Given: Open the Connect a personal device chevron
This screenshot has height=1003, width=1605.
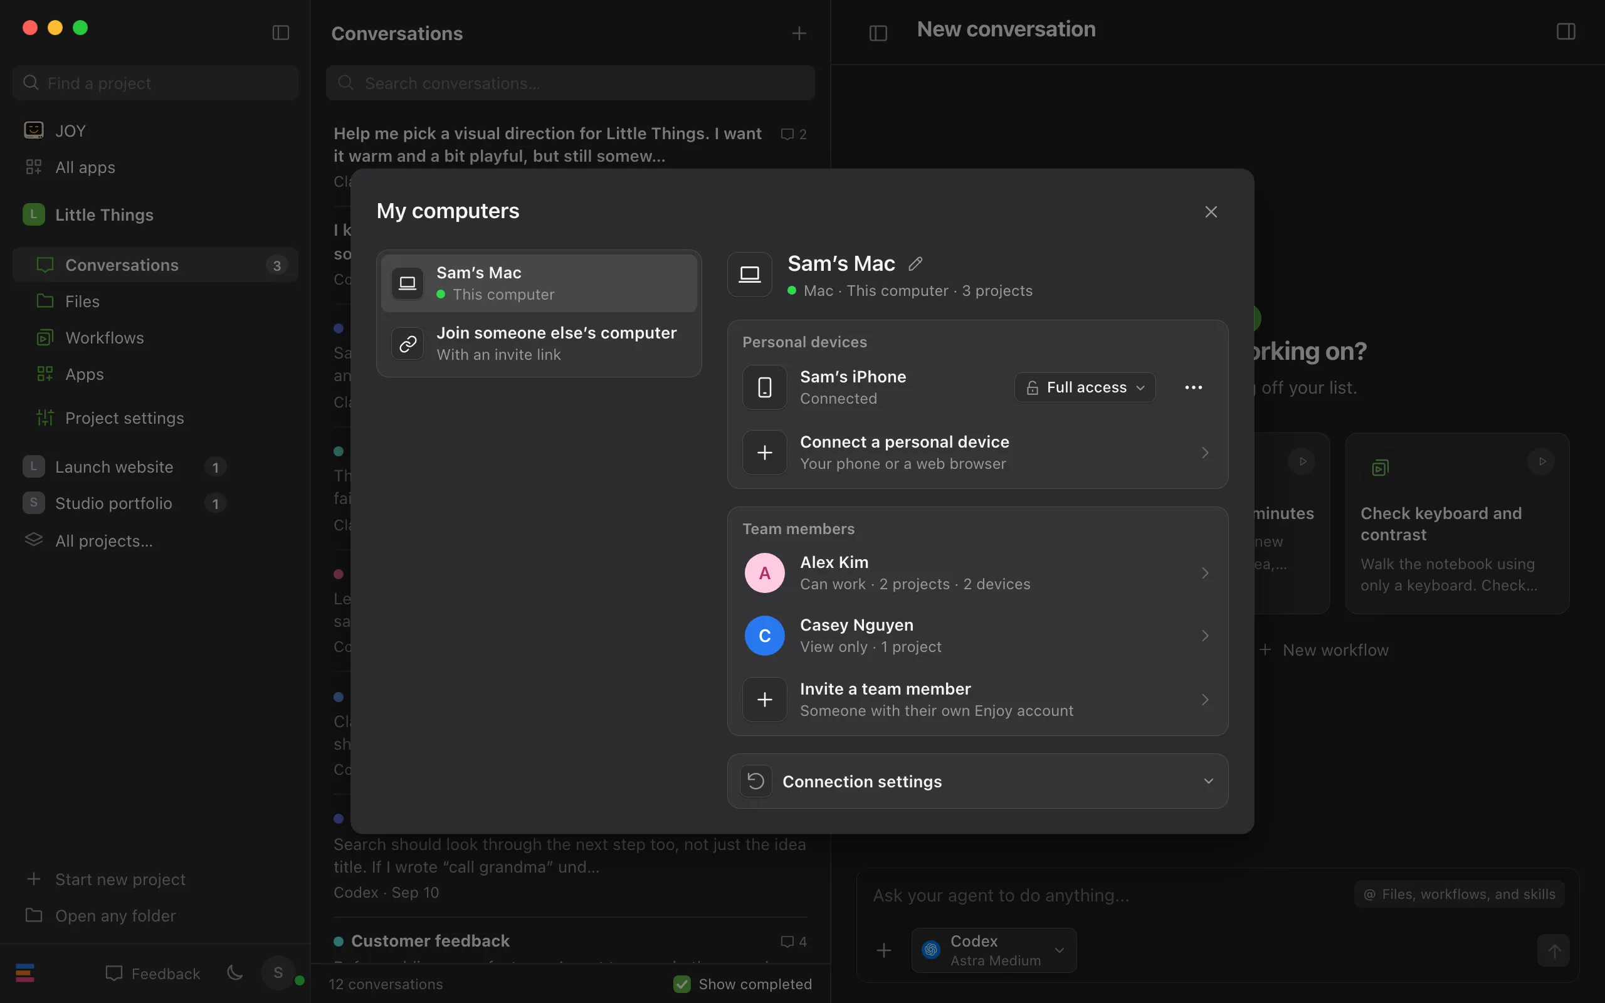Looking at the screenshot, I should point(1205,453).
